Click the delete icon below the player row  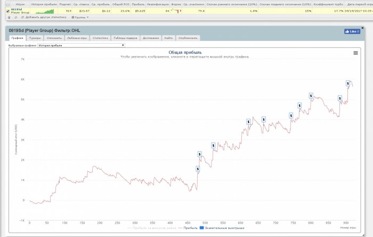pyautogui.click(x=9, y=17)
